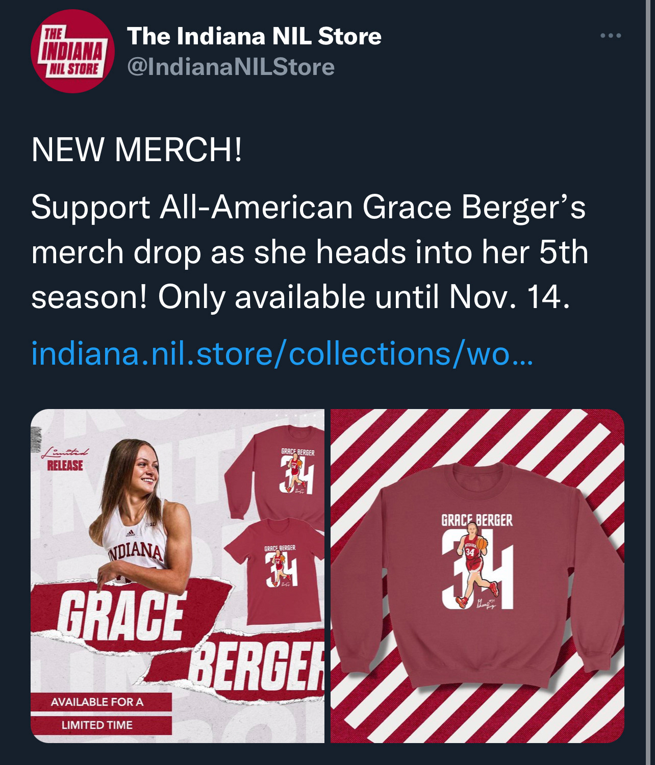The width and height of the screenshot is (655, 765).
Task: Click the large BERGER text banner
Action: point(258,666)
